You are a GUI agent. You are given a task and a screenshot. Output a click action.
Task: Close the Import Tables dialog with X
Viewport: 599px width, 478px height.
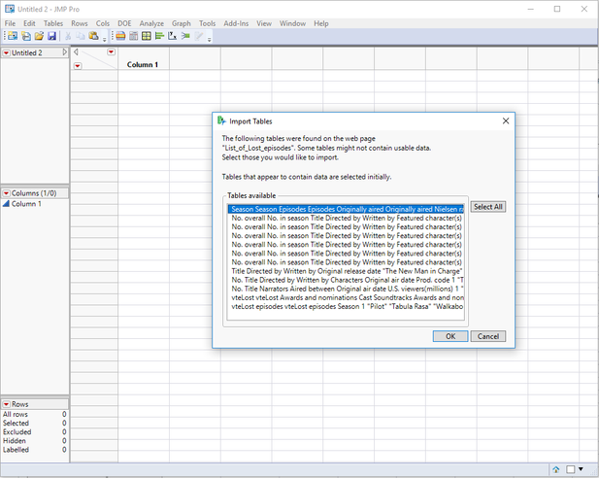click(x=505, y=121)
